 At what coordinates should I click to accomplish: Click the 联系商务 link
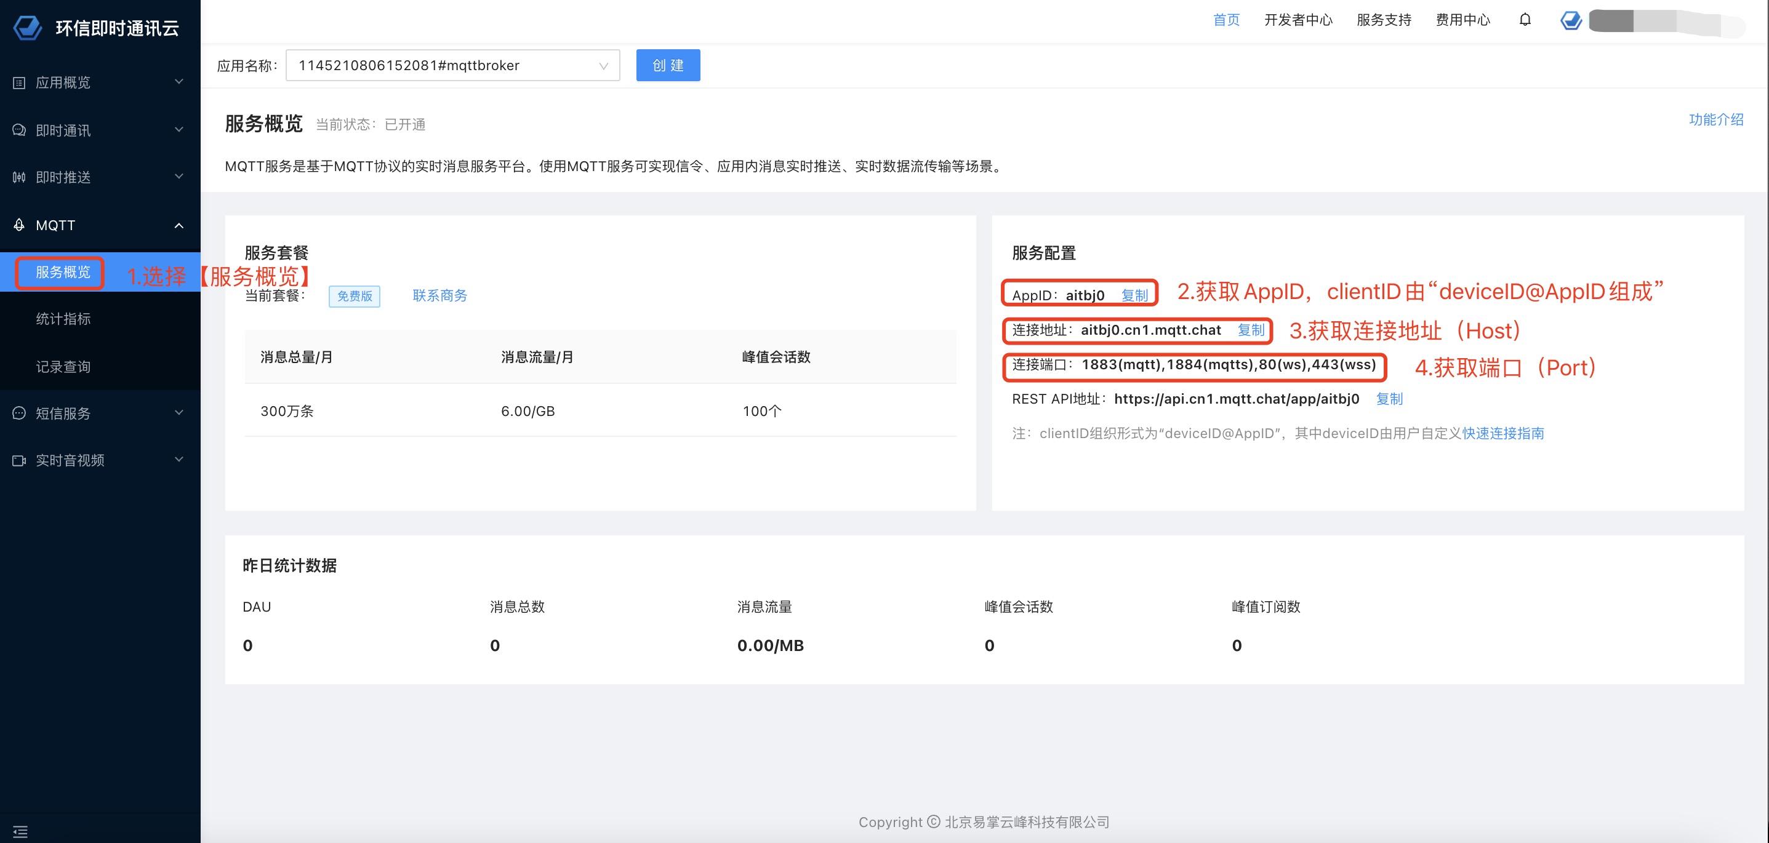pyautogui.click(x=439, y=295)
